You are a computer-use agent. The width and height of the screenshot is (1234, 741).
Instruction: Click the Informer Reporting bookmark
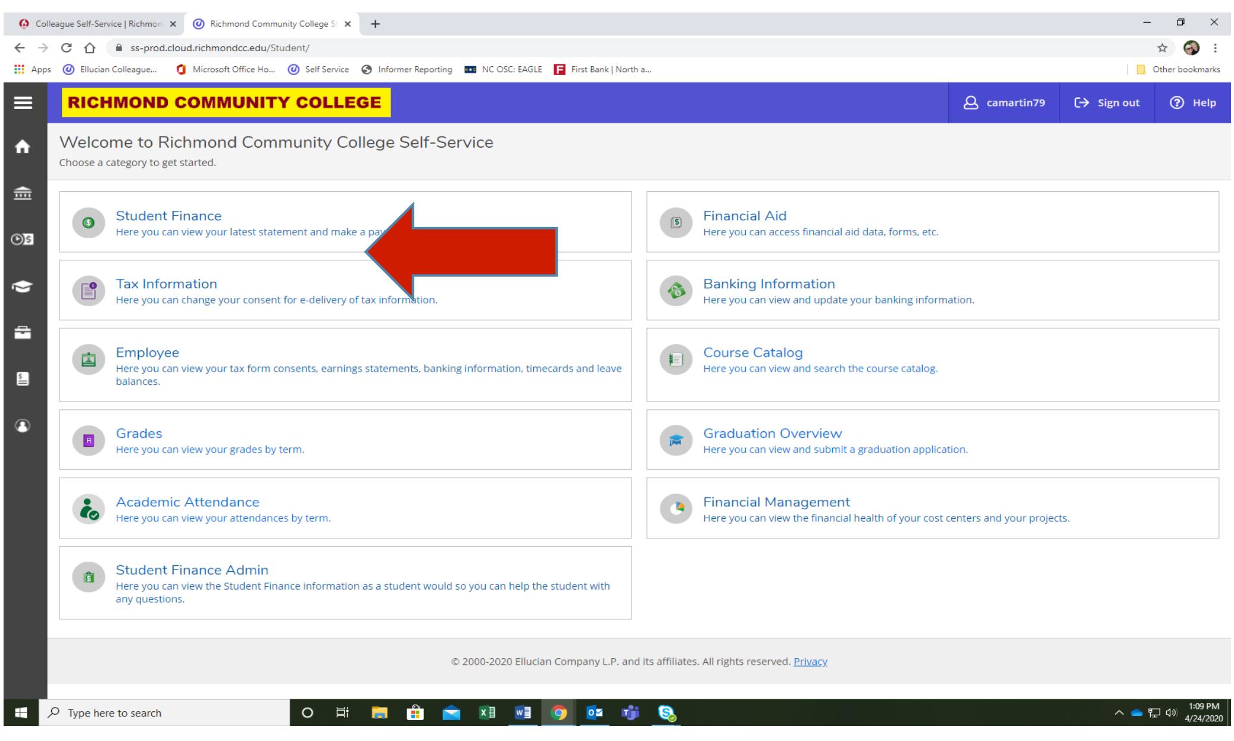[x=408, y=69]
